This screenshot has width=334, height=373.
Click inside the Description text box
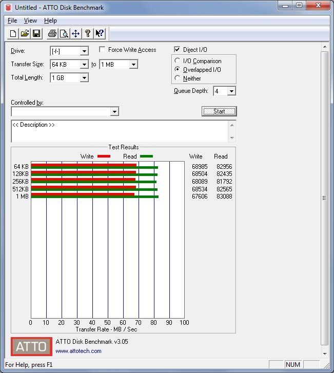tap(120, 131)
